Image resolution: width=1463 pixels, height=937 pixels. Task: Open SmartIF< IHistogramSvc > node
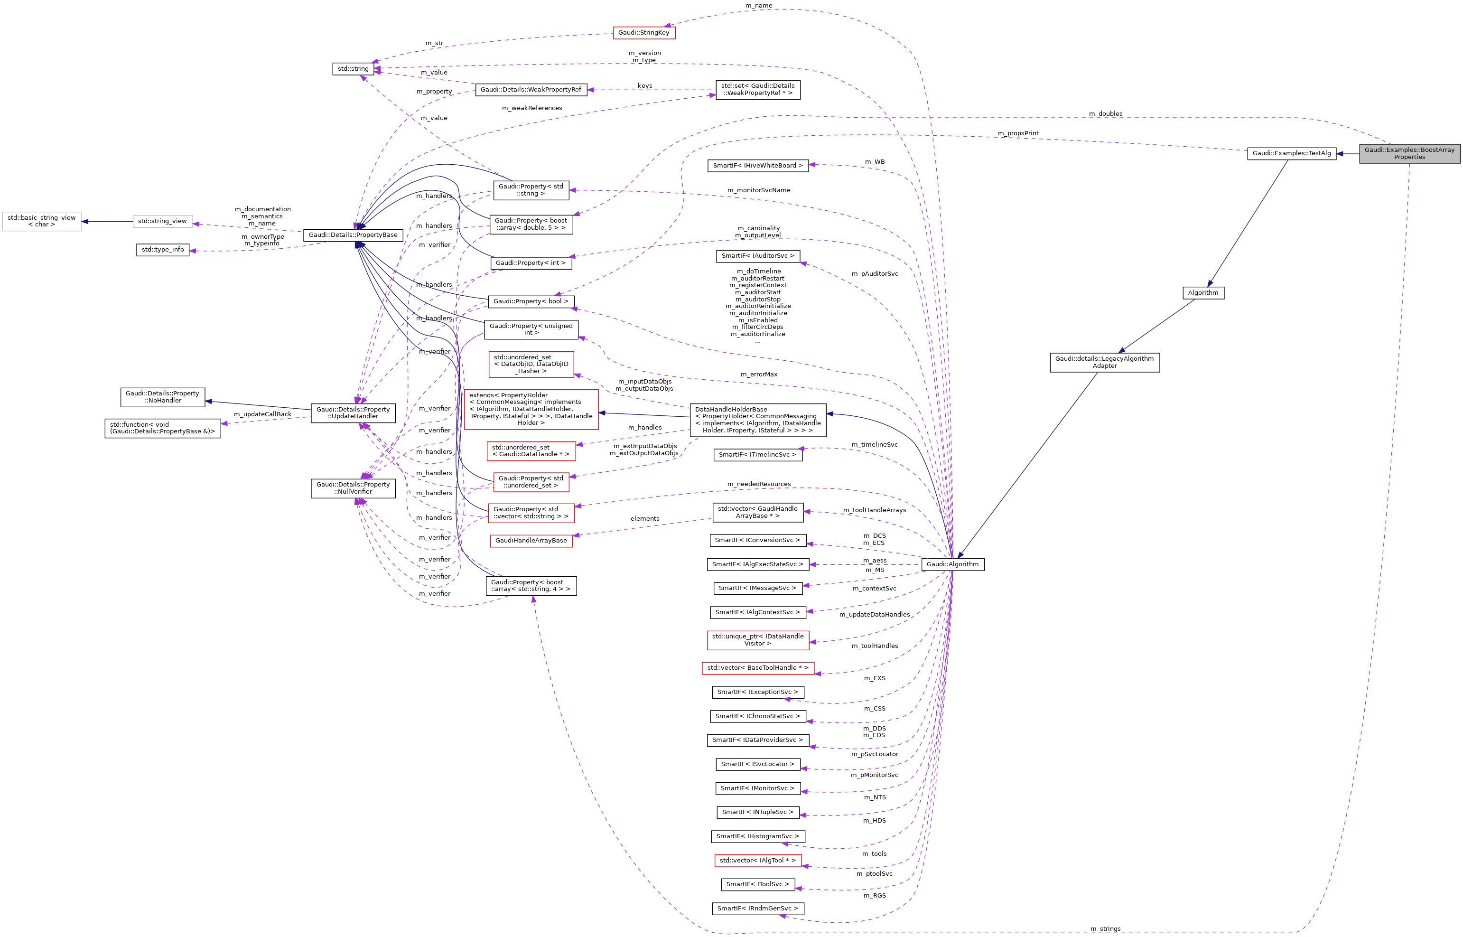758,836
